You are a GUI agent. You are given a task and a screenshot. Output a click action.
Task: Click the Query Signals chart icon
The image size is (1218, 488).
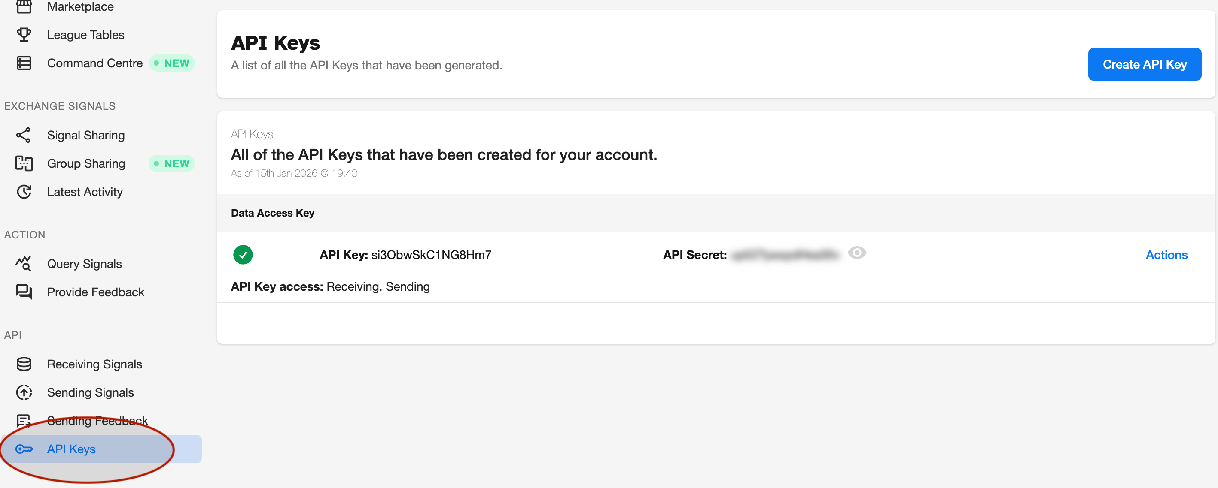tap(24, 264)
